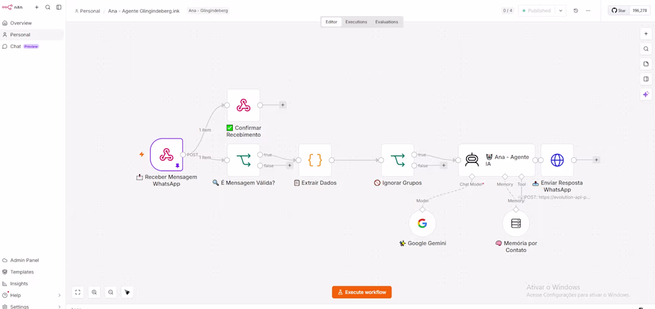
Task: Open workflow history icon
Action: pyautogui.click(x=576, y=11)
